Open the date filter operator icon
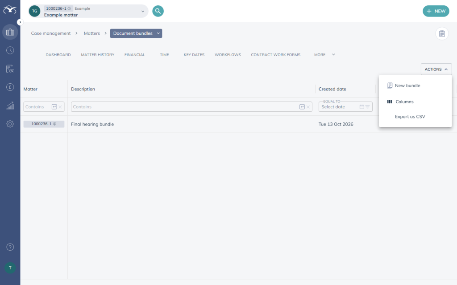This screenshot has width=457, height=285. pyautogui.click(x=368, y=107)
